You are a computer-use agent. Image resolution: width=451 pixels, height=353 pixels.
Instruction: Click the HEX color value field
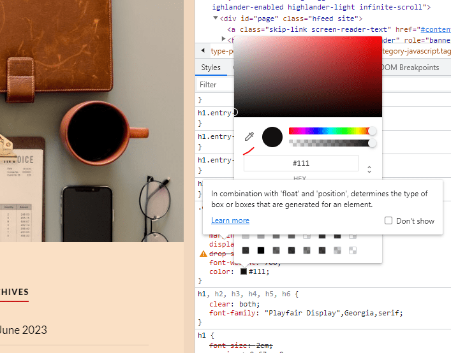tap(301, 163)
